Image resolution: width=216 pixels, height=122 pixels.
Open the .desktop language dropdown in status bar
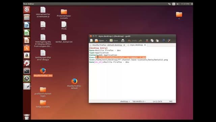(x=125, y=101)
